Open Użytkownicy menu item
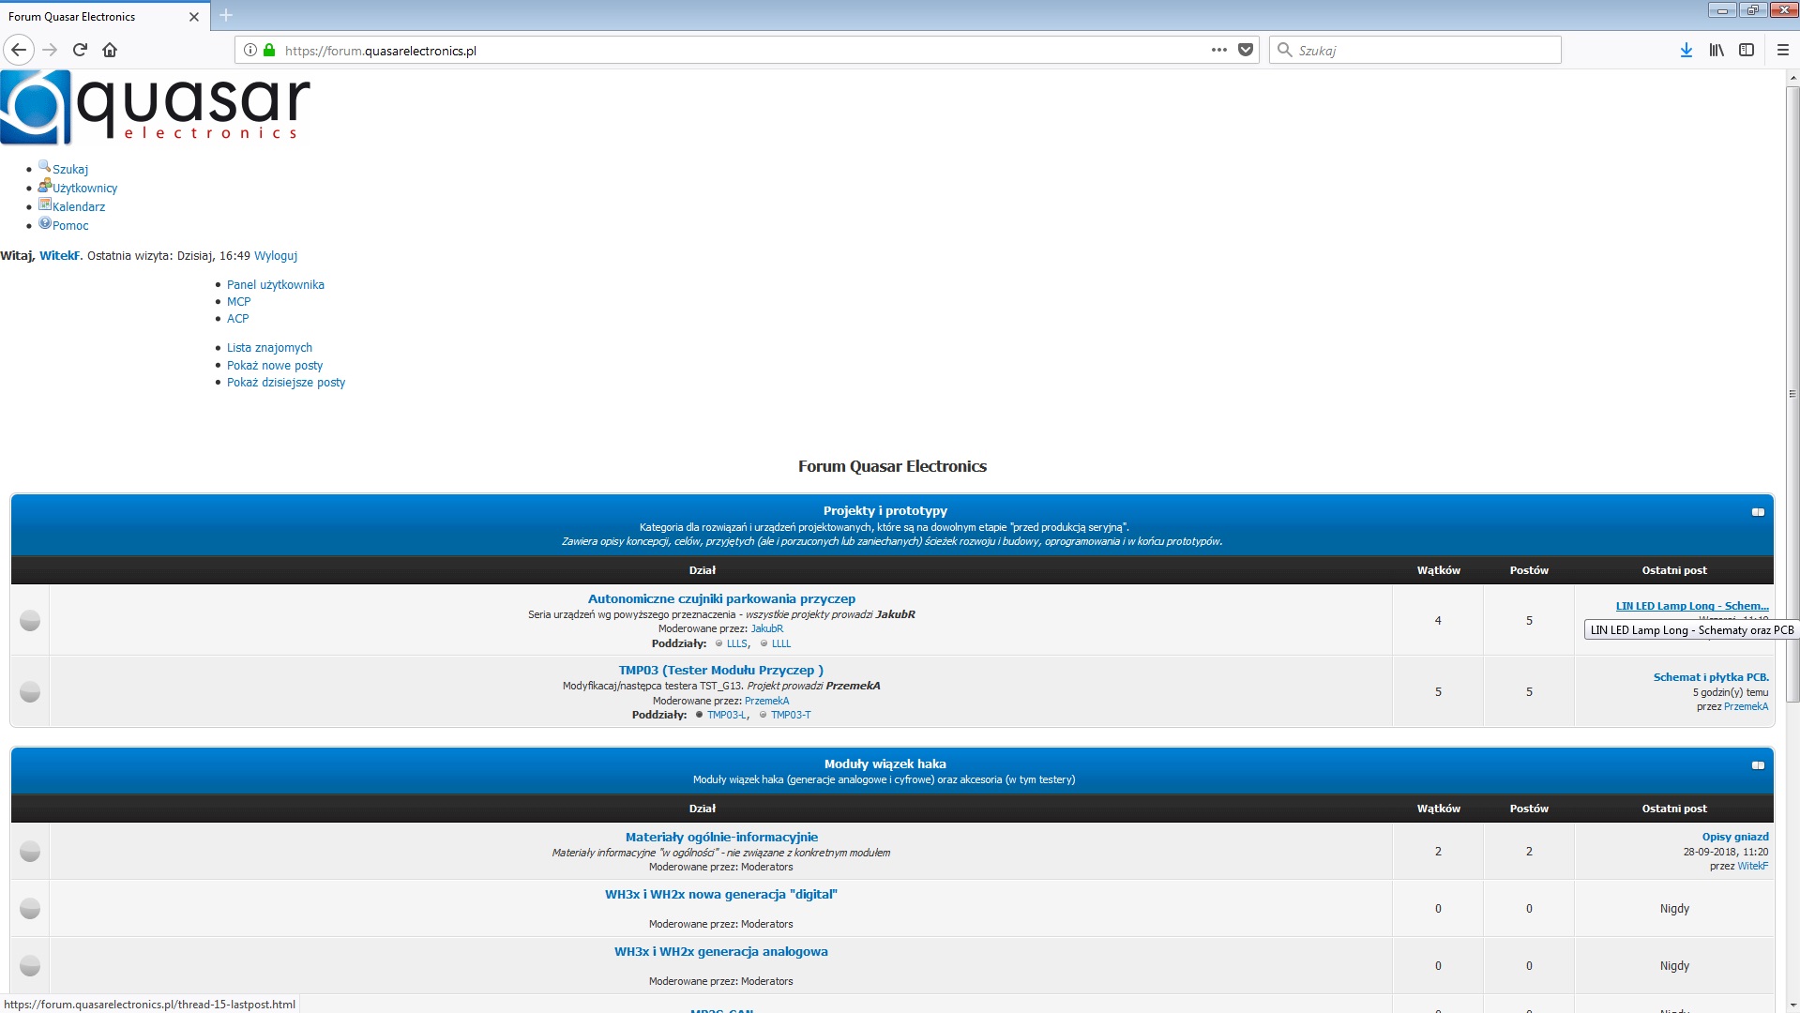Image resolution: width=1800 pixels, height=1013 pixels. pyautogui.click(x=84, y=189)
